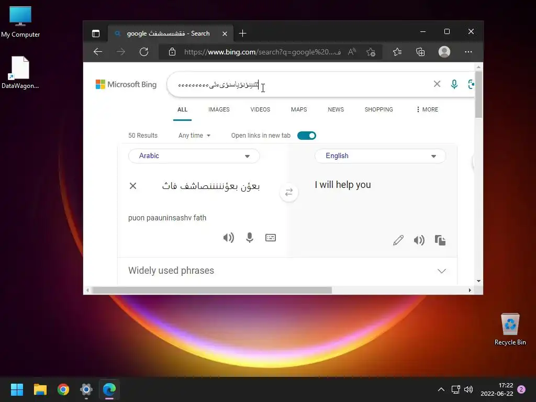Swap translation languages
536x402 pixels.
pyautogui.click(x=289, y=192)
